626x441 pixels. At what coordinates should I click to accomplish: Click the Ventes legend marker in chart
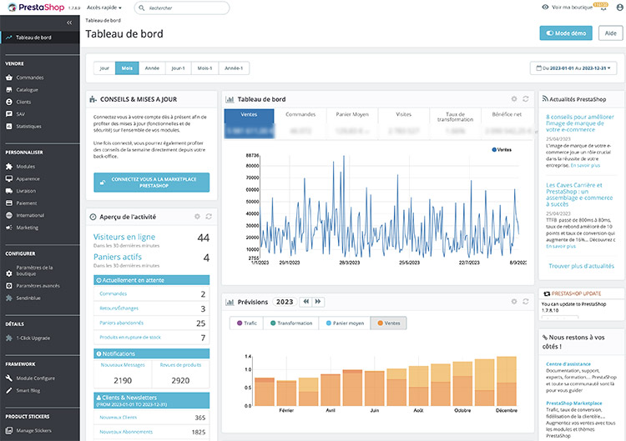click(494, 150)
